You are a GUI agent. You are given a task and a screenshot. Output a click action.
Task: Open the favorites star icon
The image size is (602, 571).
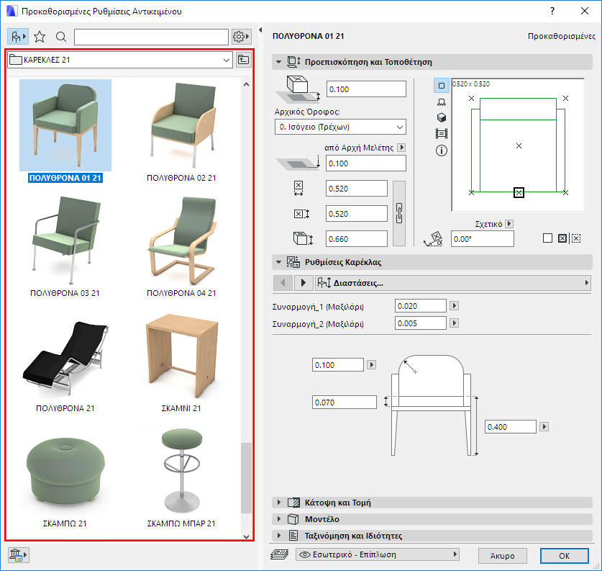click(x=40, y=37)
